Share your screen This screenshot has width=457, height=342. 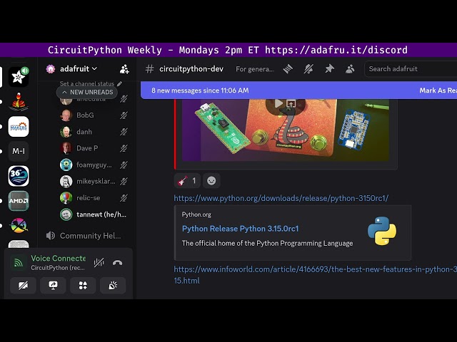[x=53, y=285]
